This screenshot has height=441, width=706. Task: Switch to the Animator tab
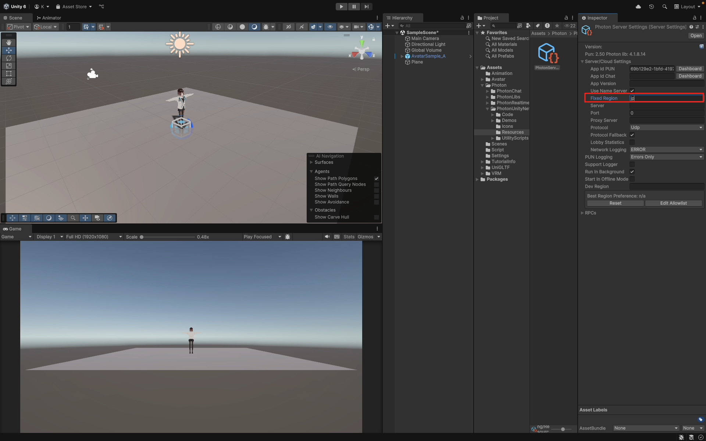[49, 18]
